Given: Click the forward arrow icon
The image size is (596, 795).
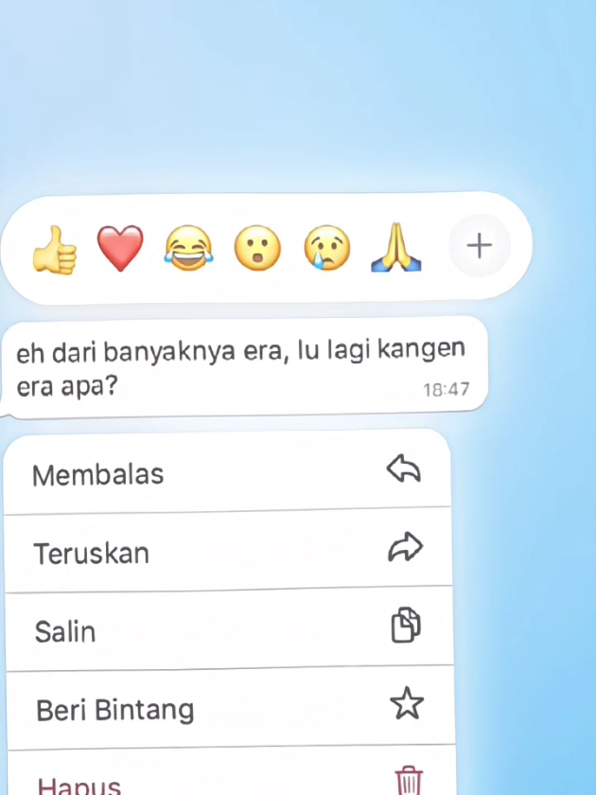Looking at the screenshot, I should (406, 547).
